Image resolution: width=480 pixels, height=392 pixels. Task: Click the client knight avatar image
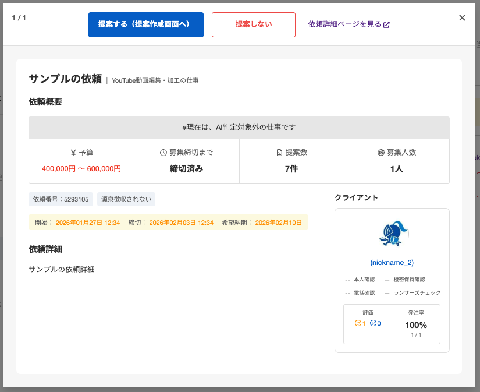pyautogui.click(x=392, y=235)
